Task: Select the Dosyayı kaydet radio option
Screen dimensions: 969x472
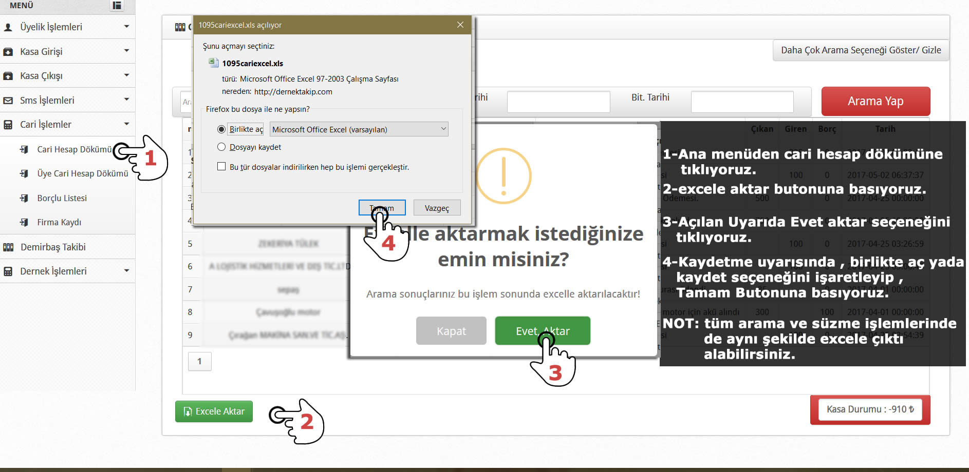Action: (x=221, y=147)
